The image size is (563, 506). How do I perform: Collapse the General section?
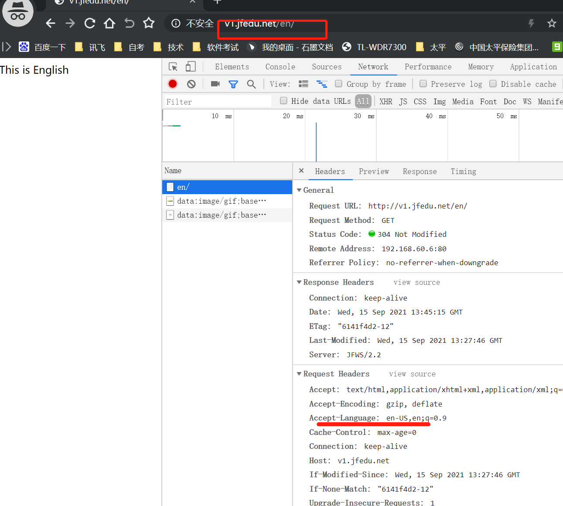[x=299, y=190]
